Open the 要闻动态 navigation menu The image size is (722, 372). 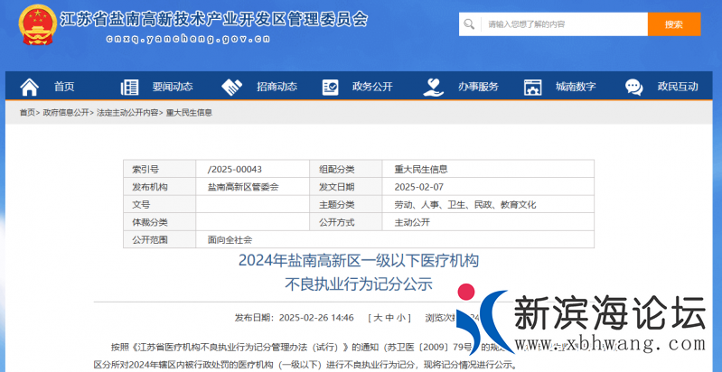tap(172, 87)
